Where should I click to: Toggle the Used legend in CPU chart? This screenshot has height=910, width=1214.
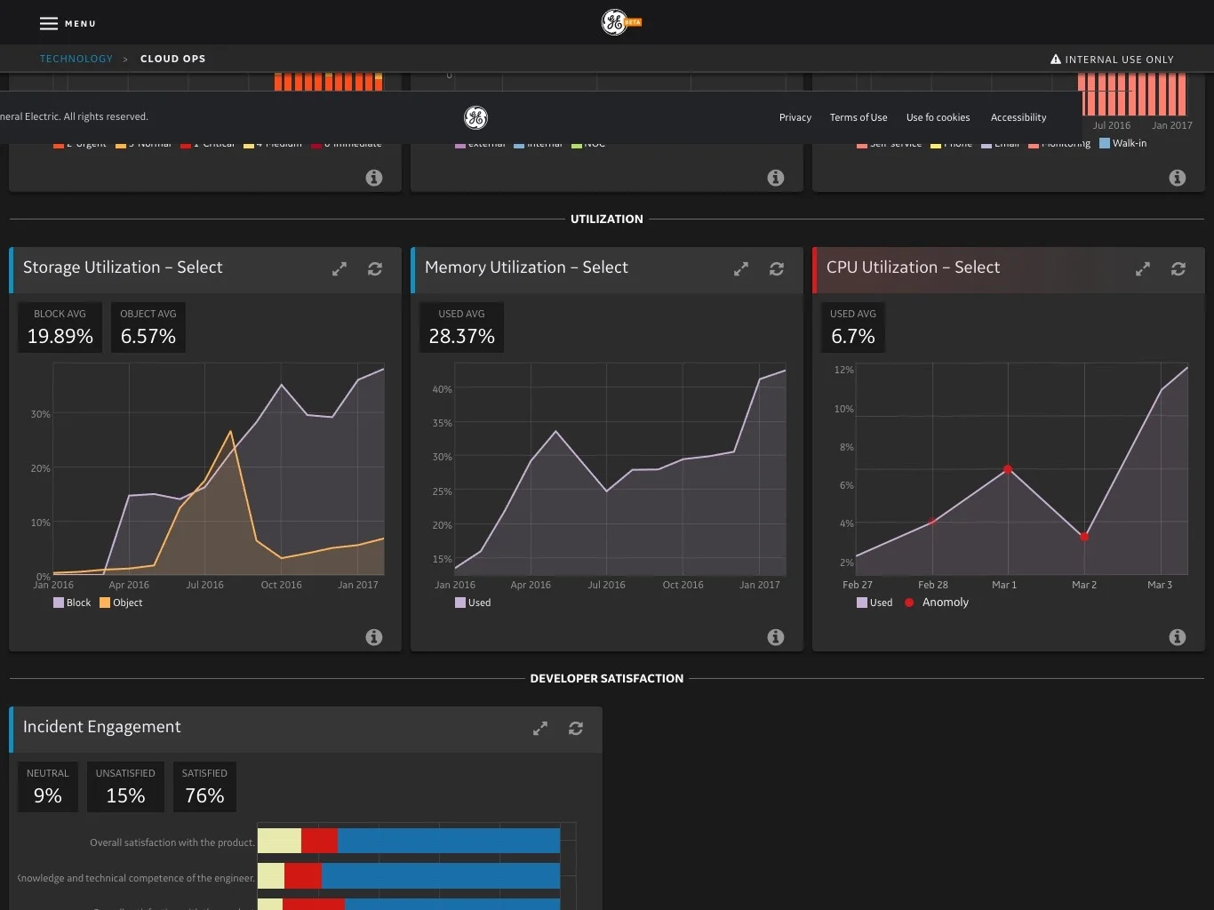[x=875, y=603]
